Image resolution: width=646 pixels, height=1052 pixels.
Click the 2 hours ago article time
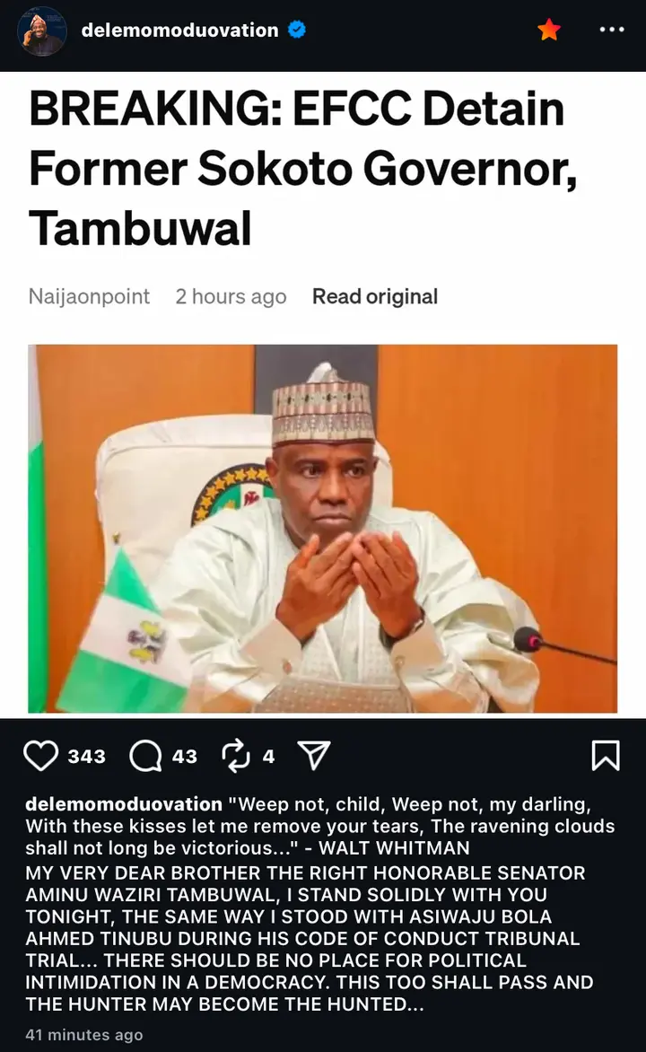(x=231, y=296)
